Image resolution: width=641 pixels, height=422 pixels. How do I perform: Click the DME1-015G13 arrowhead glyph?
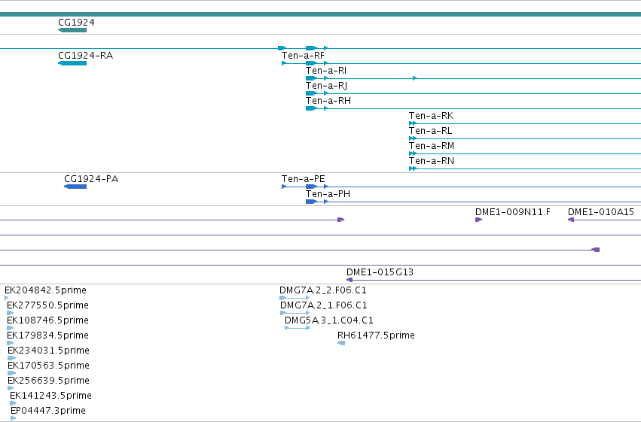point(349,280)
